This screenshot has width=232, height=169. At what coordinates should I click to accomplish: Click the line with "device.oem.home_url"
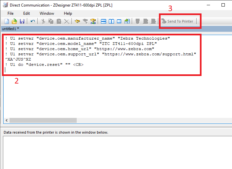click(x=80, y=49)
